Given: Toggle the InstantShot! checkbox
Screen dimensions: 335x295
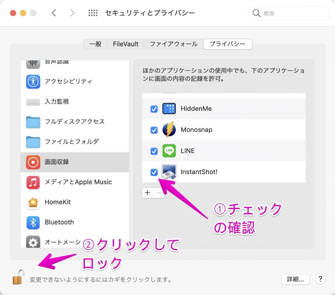Looking at the screenshot, I should click(x=154, y=172).
